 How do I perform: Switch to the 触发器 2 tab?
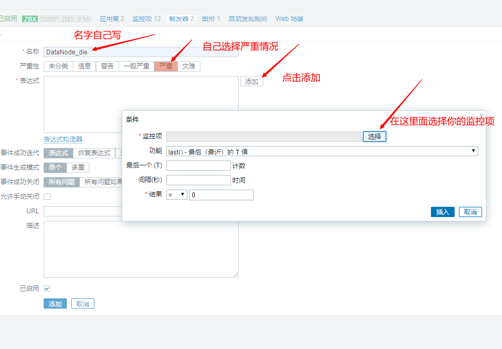(x=180, y=18)
